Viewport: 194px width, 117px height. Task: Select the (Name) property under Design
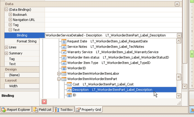tap(22, 75)
